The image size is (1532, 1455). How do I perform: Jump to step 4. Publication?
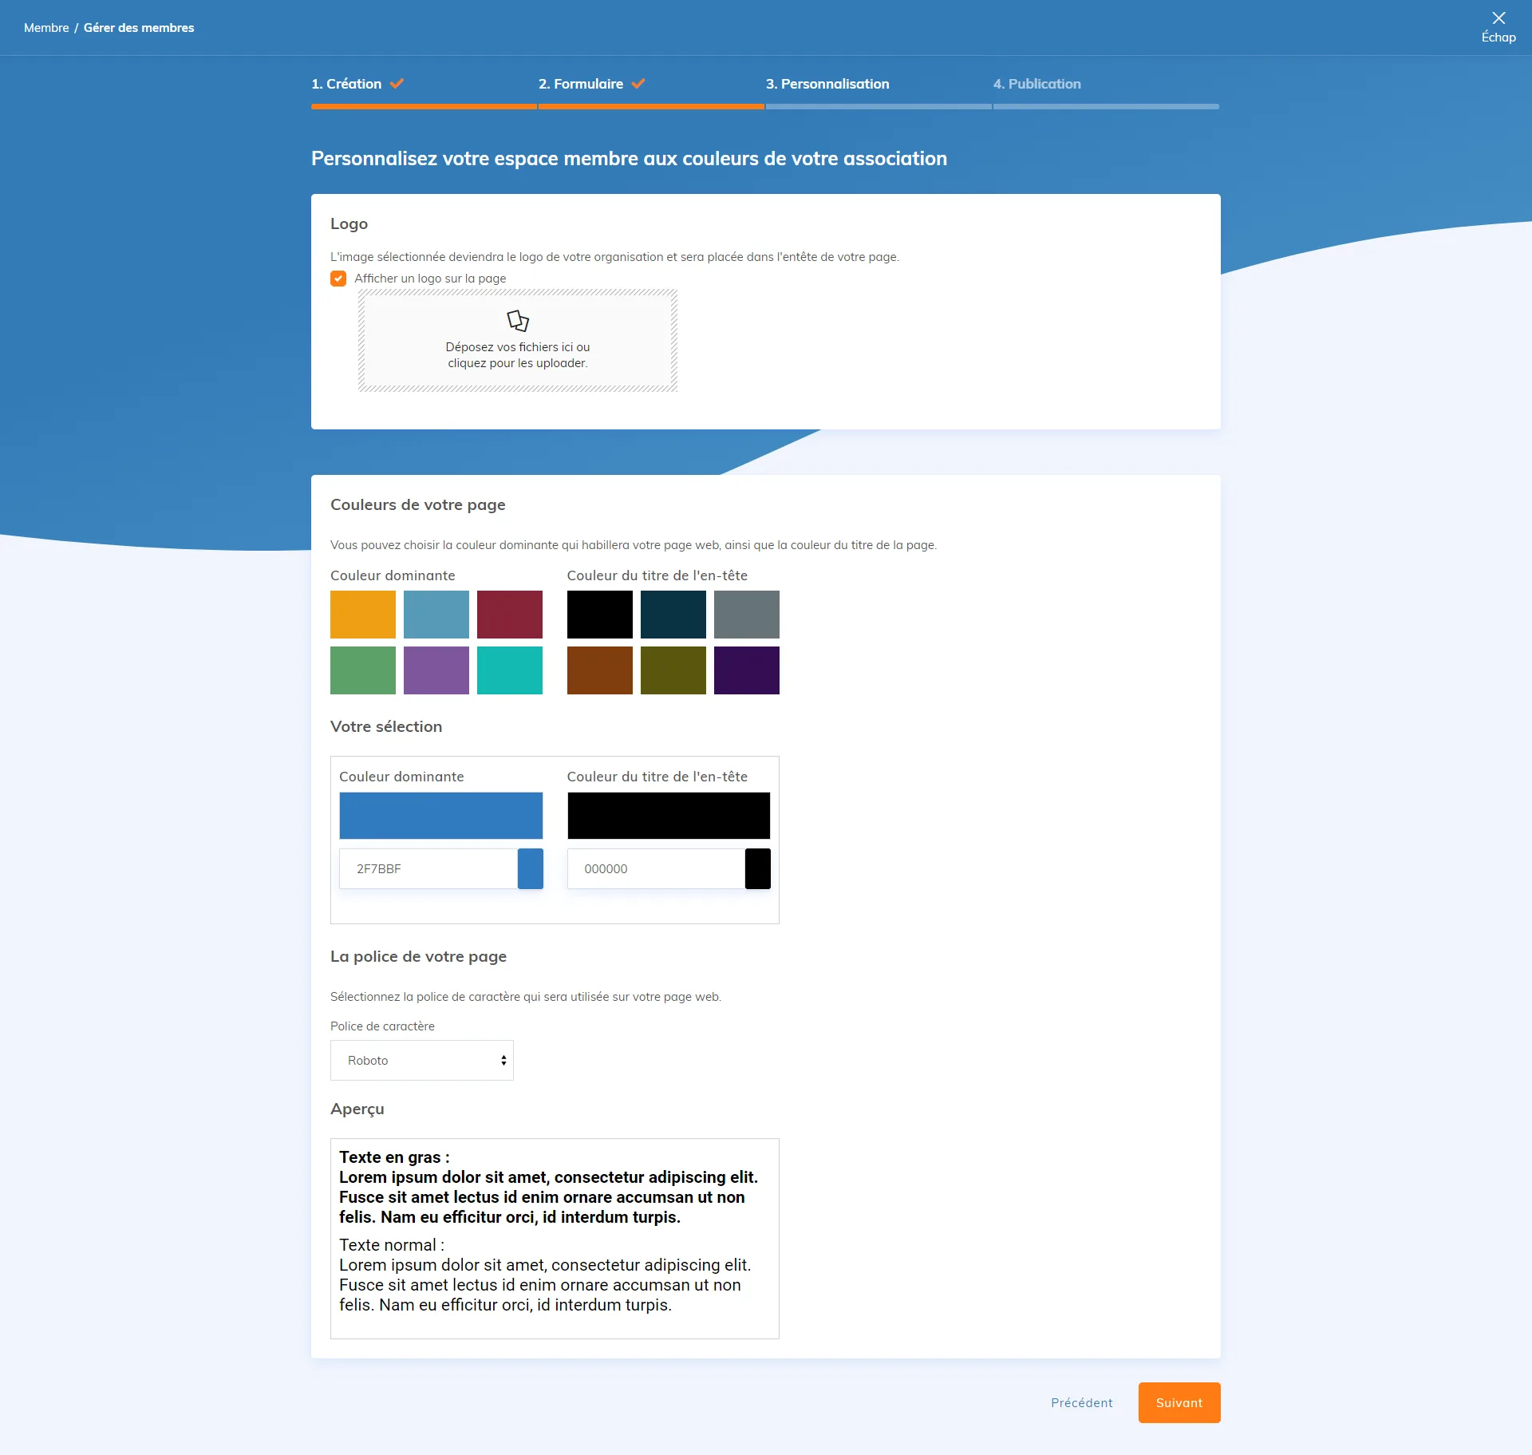[1037, 84]
